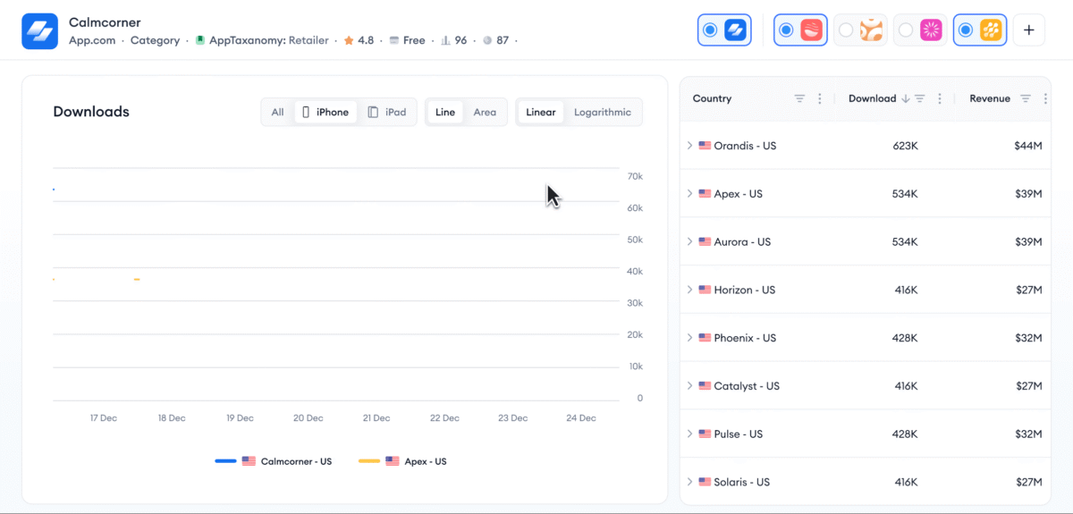
Task: Expand the Orandis - US row
Action: [689, 146]
